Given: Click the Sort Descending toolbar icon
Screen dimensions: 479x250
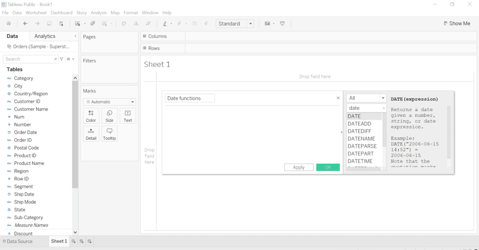Looking at the screenshot, I should coord(148,23).
